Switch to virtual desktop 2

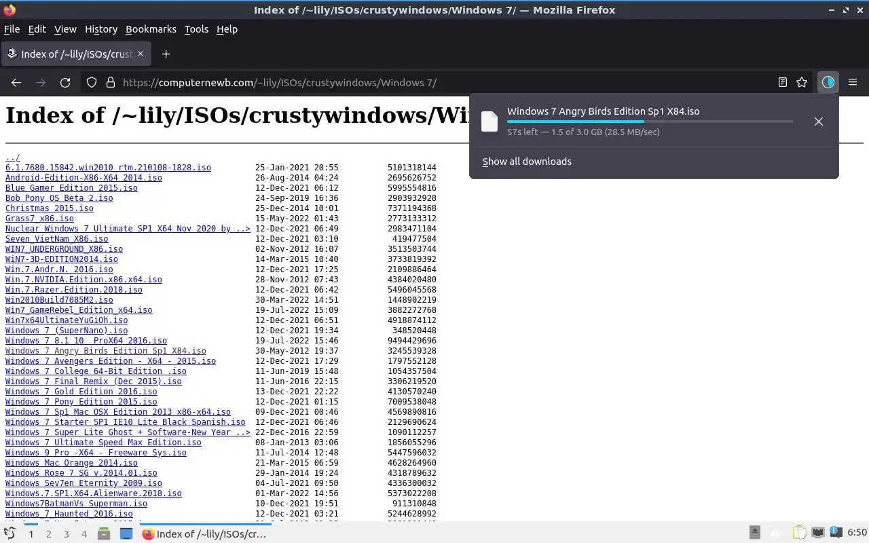pos(48,534)
